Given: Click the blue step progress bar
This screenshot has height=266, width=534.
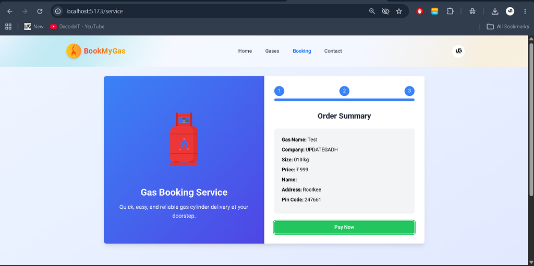Looking at the screenshot, I should coord(344,99).
